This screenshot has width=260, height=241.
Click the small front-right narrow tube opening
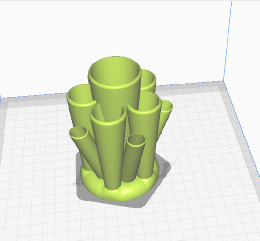tap(136, 140)
